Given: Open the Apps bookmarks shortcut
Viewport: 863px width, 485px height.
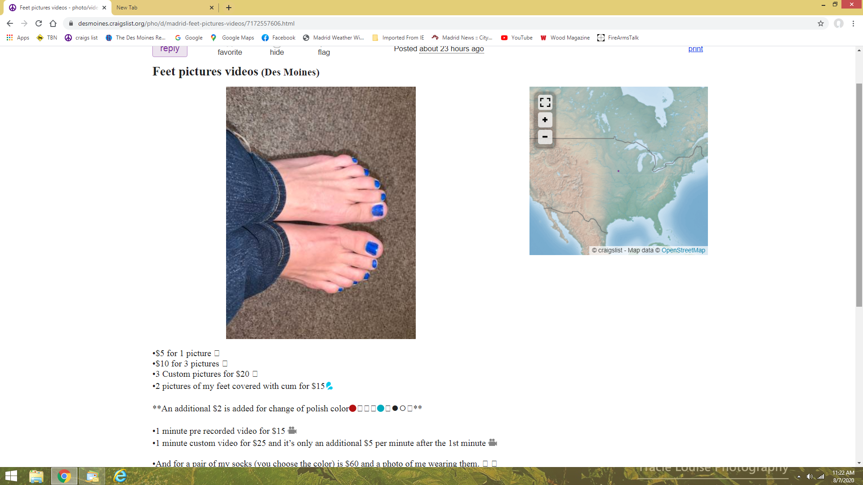Looking at the screenshot, I should click(18, 38).
